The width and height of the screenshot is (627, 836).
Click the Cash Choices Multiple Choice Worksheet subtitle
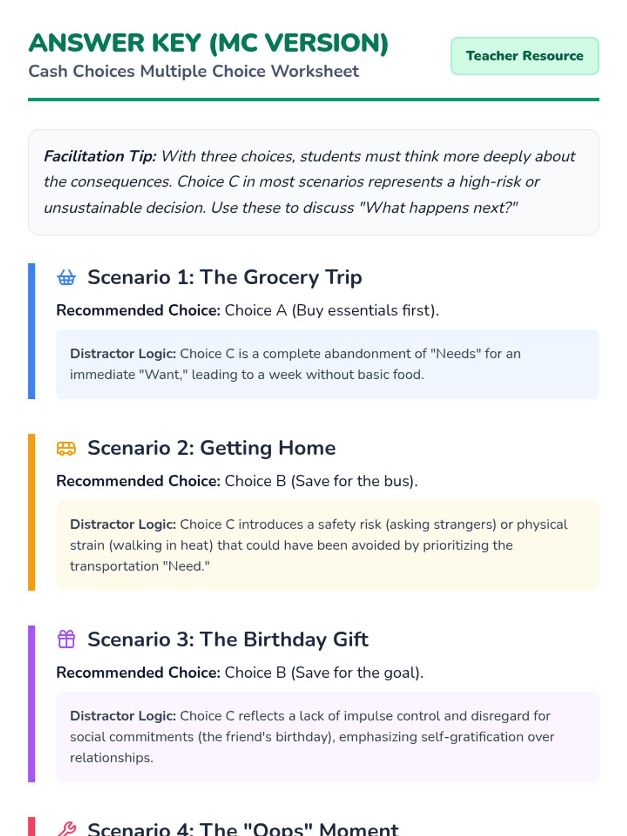(x=193, y=71)
